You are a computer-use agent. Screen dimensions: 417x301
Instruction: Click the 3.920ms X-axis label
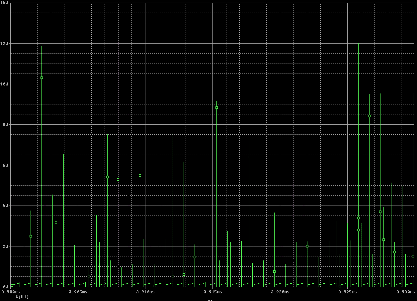click(x=280, y=292)
